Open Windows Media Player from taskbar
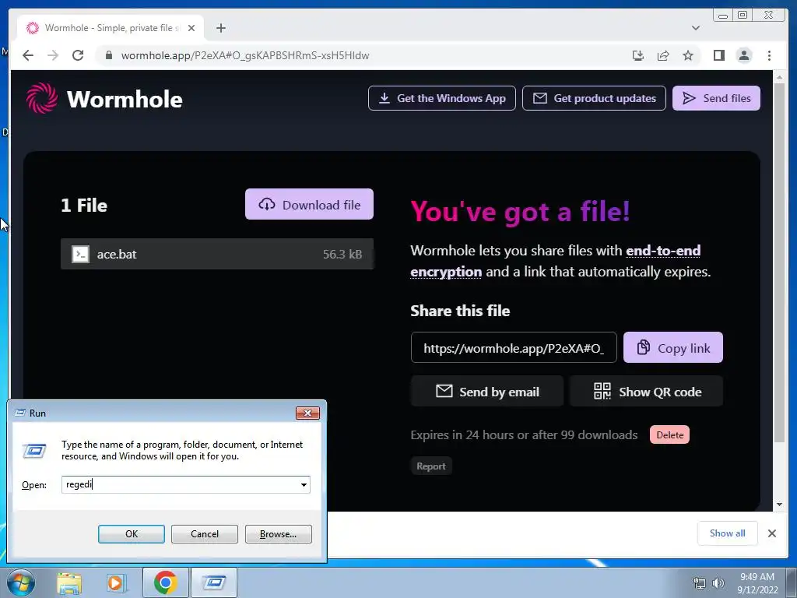 pos(116,583)
